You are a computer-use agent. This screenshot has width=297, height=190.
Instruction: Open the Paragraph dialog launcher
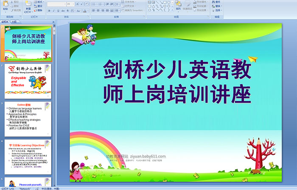click(x=144, y=17)
